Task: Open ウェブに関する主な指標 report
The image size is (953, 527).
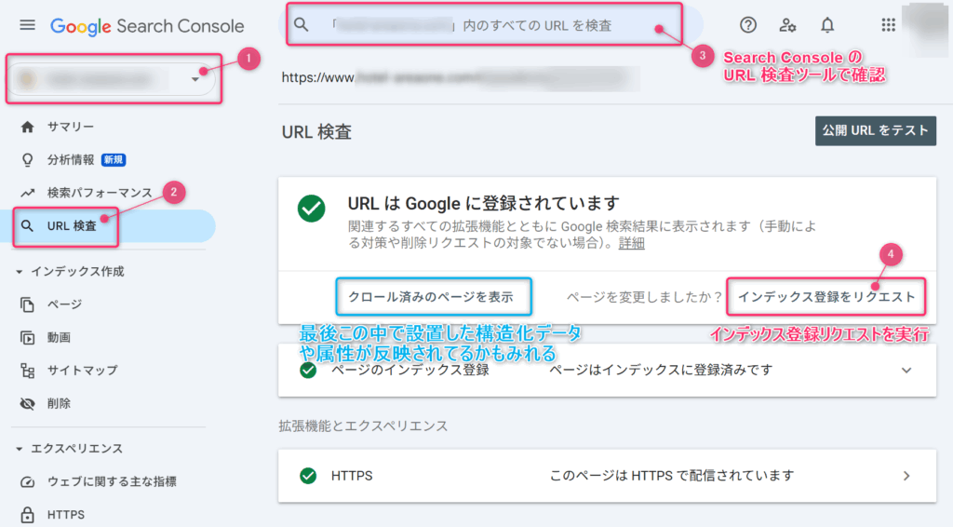Action: [110, 482]
